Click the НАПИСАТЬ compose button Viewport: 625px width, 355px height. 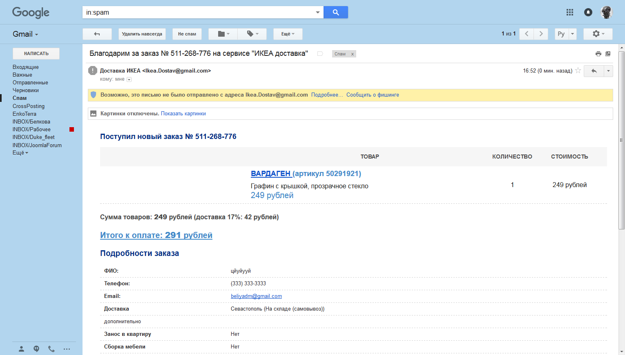[x=36, y=53]
